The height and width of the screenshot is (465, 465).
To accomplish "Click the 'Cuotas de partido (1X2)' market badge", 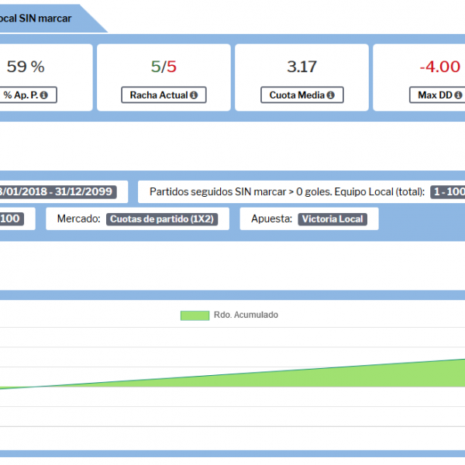I will [162, 219].
